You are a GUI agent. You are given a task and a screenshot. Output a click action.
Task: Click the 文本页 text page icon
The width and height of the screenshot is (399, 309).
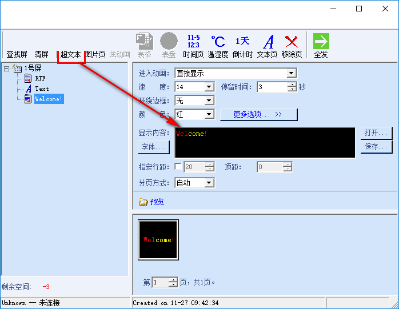[267, 46]
